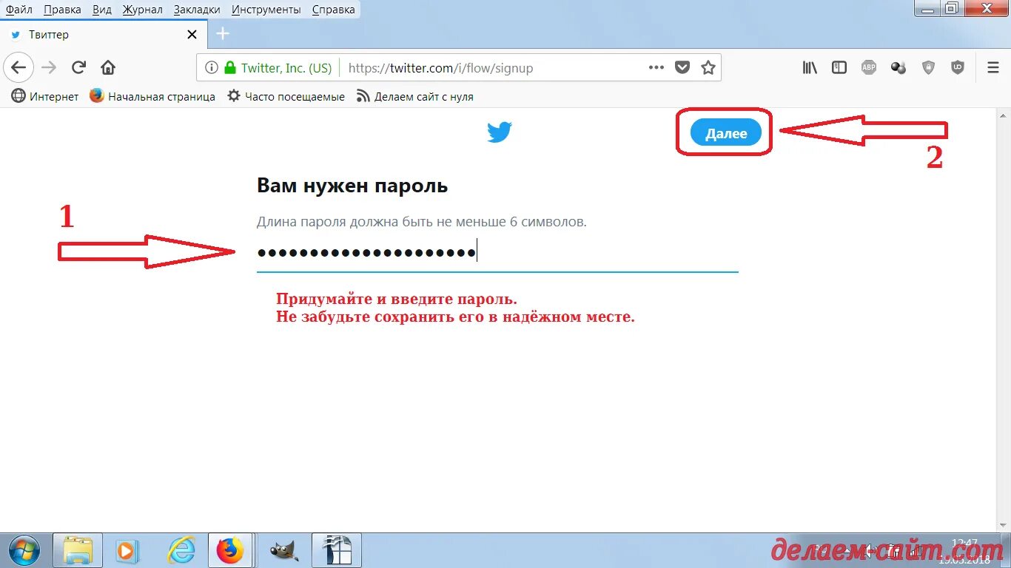Open the Интернет bookmark

pos(45,96)
